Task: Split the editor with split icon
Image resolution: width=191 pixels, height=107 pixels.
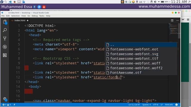Action: click(x=172, y=21)
